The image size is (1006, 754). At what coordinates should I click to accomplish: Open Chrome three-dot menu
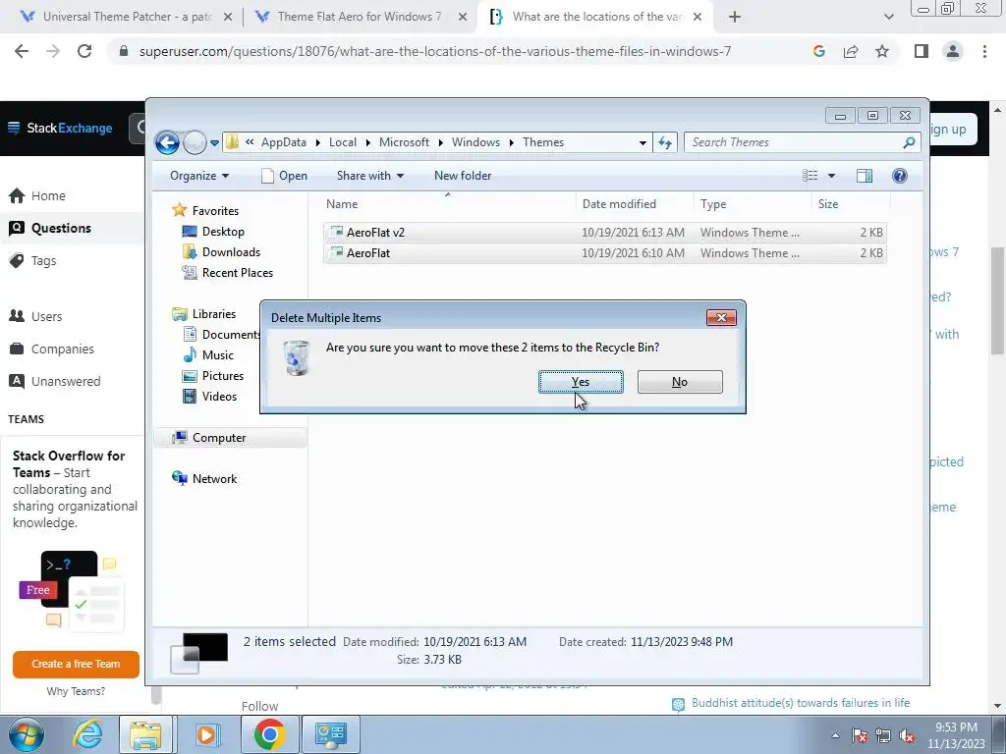tap(984, 51)
